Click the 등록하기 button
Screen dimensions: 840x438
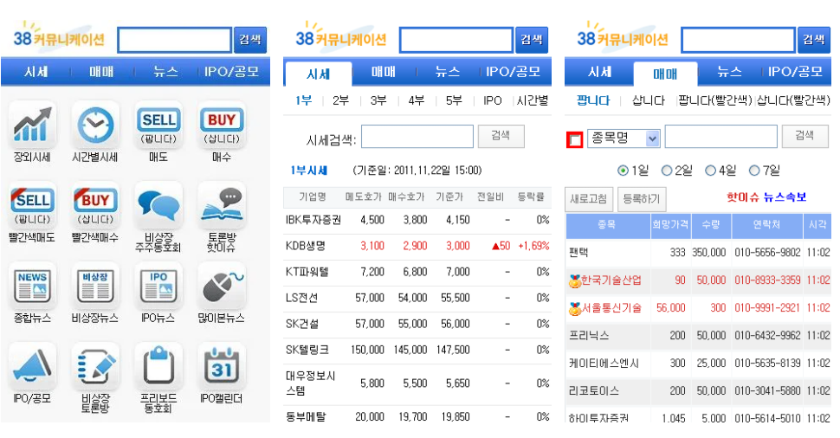[x=642, y=199]
